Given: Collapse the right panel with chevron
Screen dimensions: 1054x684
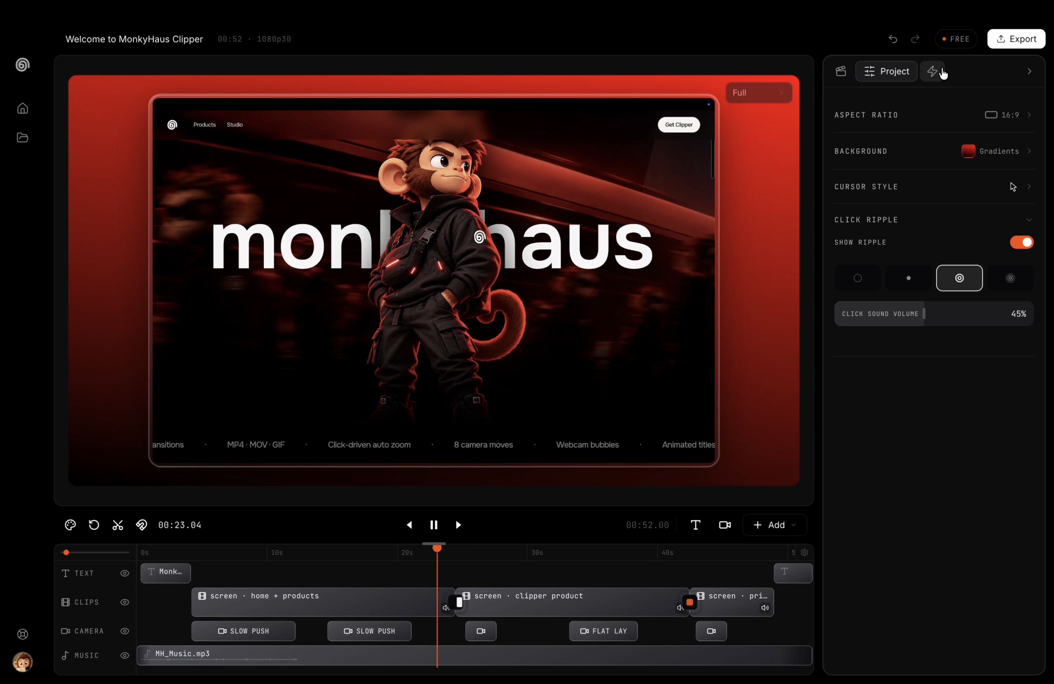Looking at the screenshot, I should click(1029, 71).
